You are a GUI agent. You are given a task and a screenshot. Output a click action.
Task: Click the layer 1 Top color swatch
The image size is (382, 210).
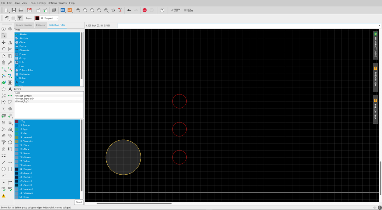tap(17, 122)
